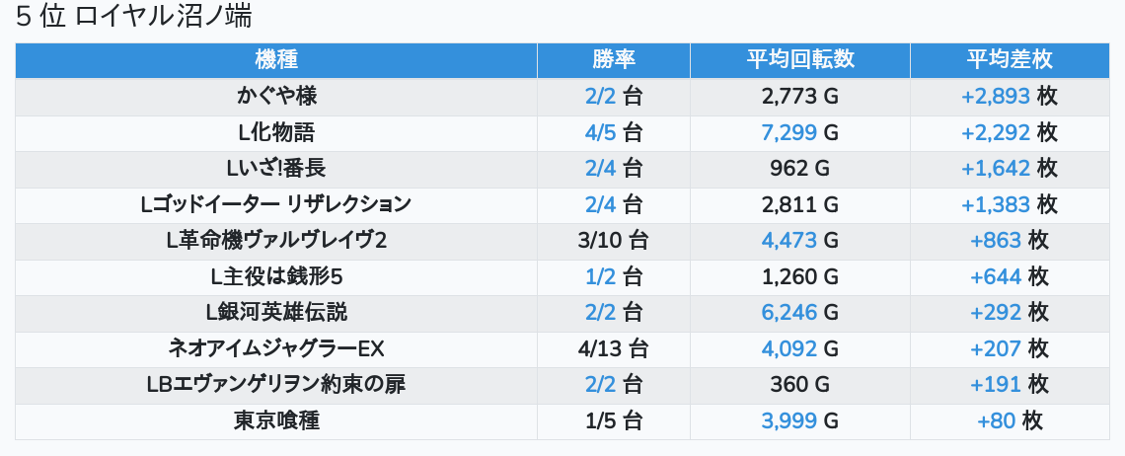Select the Lゴッドイーター リザレクション machine name
This screenshot has height=456, width=1125.
tap(275, 204)
